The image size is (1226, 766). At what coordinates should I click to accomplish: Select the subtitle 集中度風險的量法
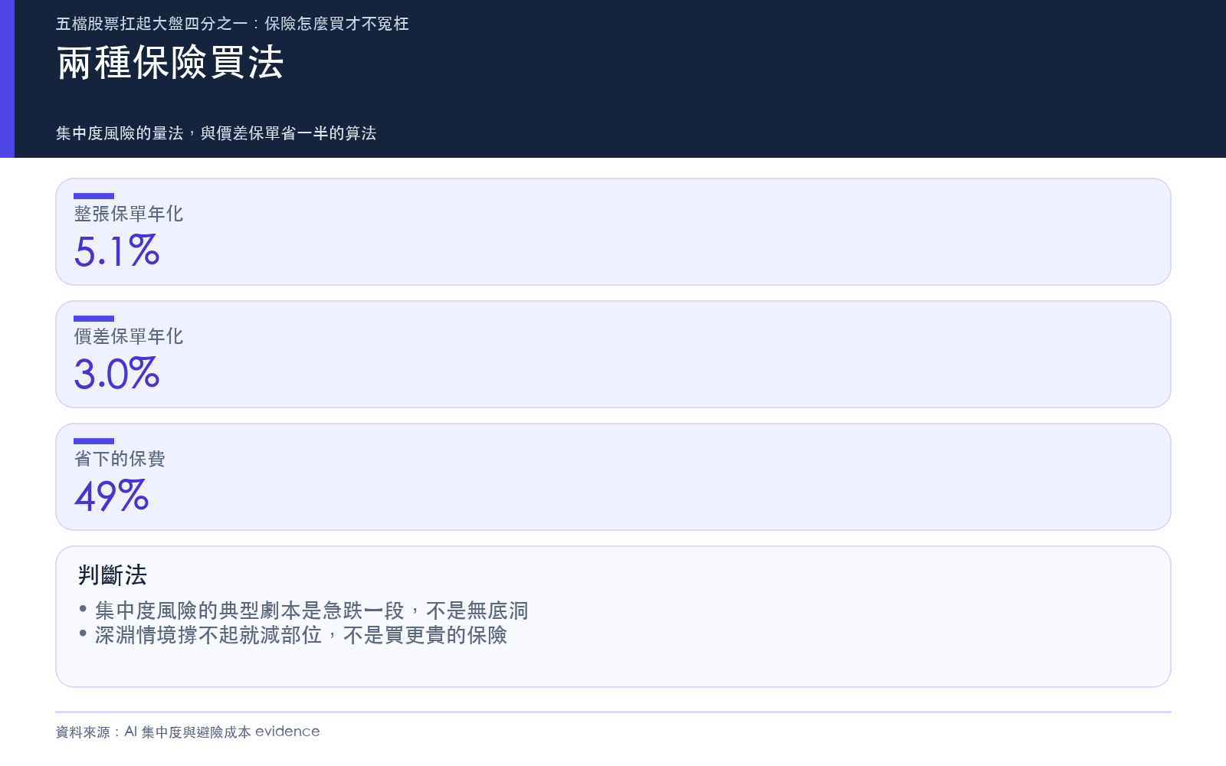(120, 133)
